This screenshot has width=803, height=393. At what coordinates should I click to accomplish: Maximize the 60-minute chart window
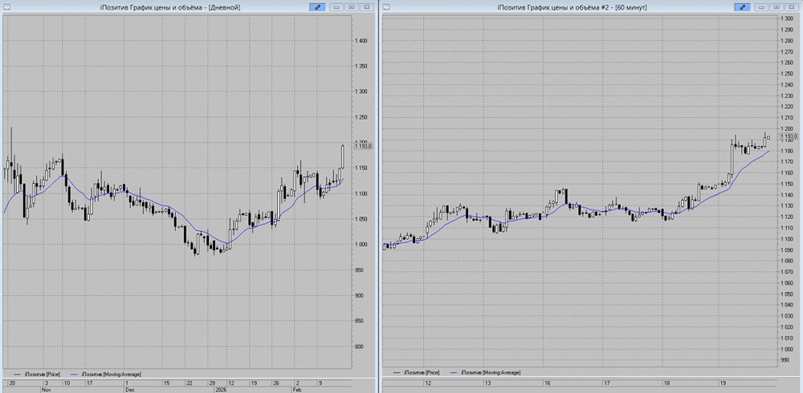pos(777,6)
